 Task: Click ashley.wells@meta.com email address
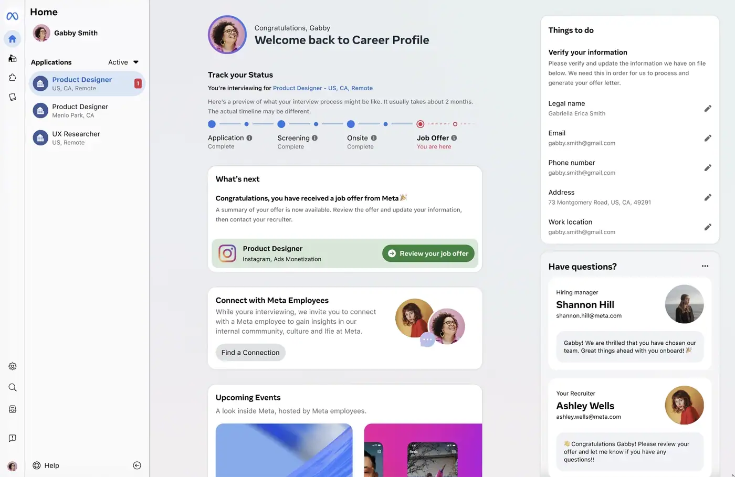coord(589,417)
